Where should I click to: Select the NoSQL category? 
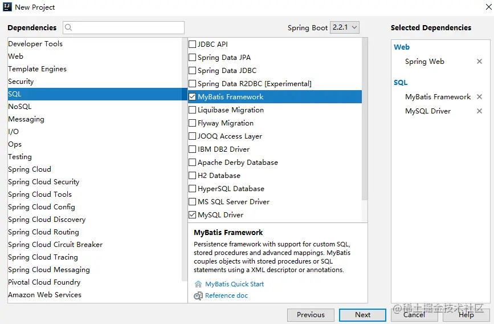pos(20,107)
